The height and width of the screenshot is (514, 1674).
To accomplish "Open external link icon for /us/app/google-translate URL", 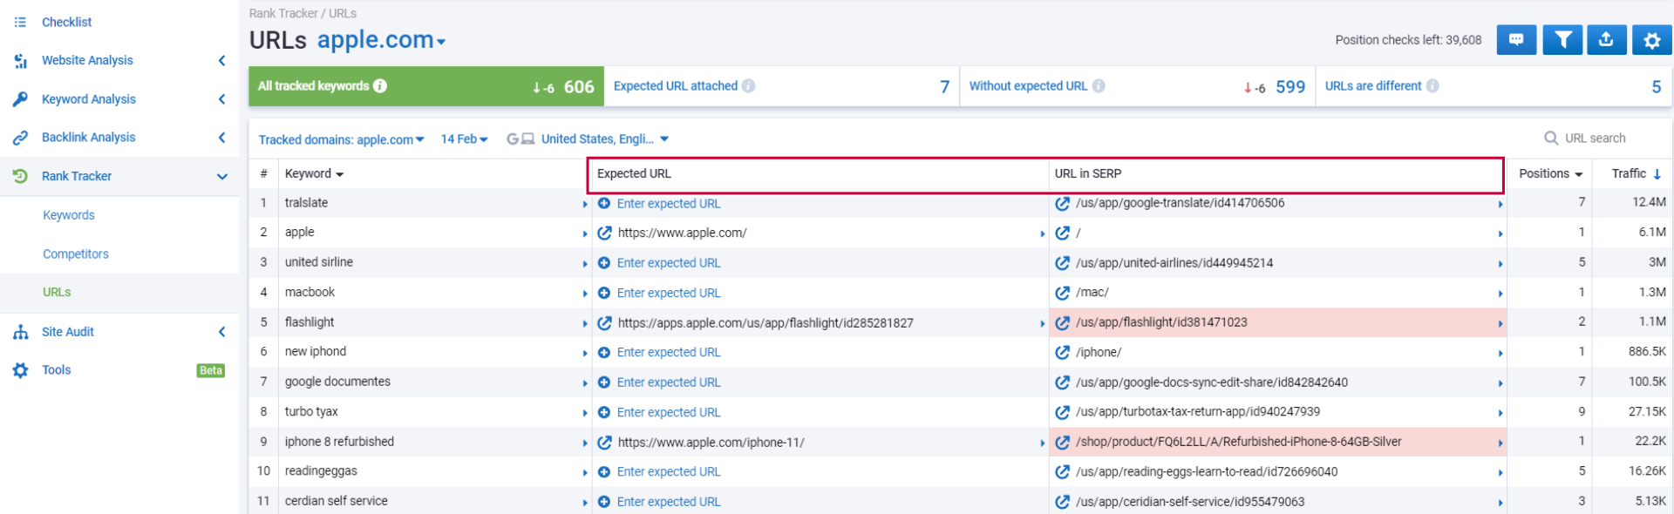I will pos(1062,203).
